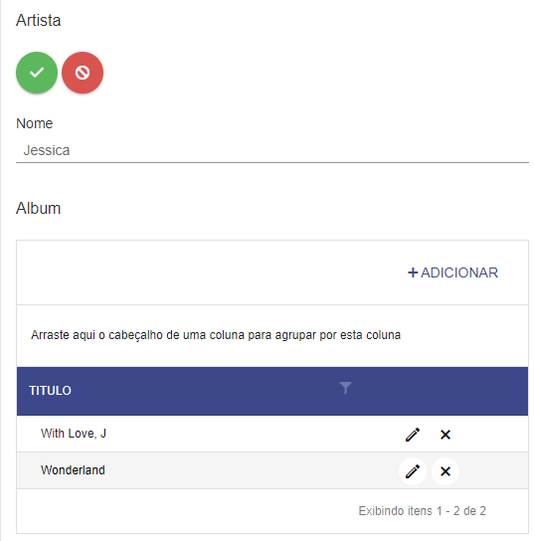Viewport: 535px width, 541px height.
Task: Click the Artista page heading
Action: point(39,20)
